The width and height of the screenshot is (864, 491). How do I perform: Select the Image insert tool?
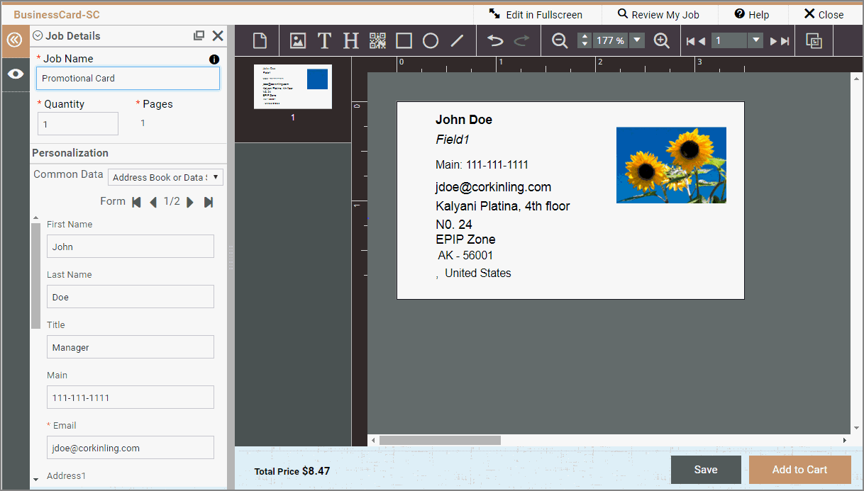(x=298, y=41)
